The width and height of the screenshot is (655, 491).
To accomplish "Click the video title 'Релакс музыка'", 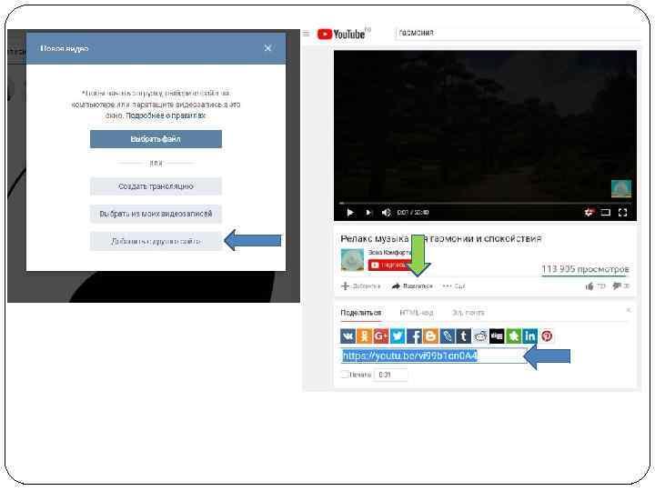I will coord(440,238).
